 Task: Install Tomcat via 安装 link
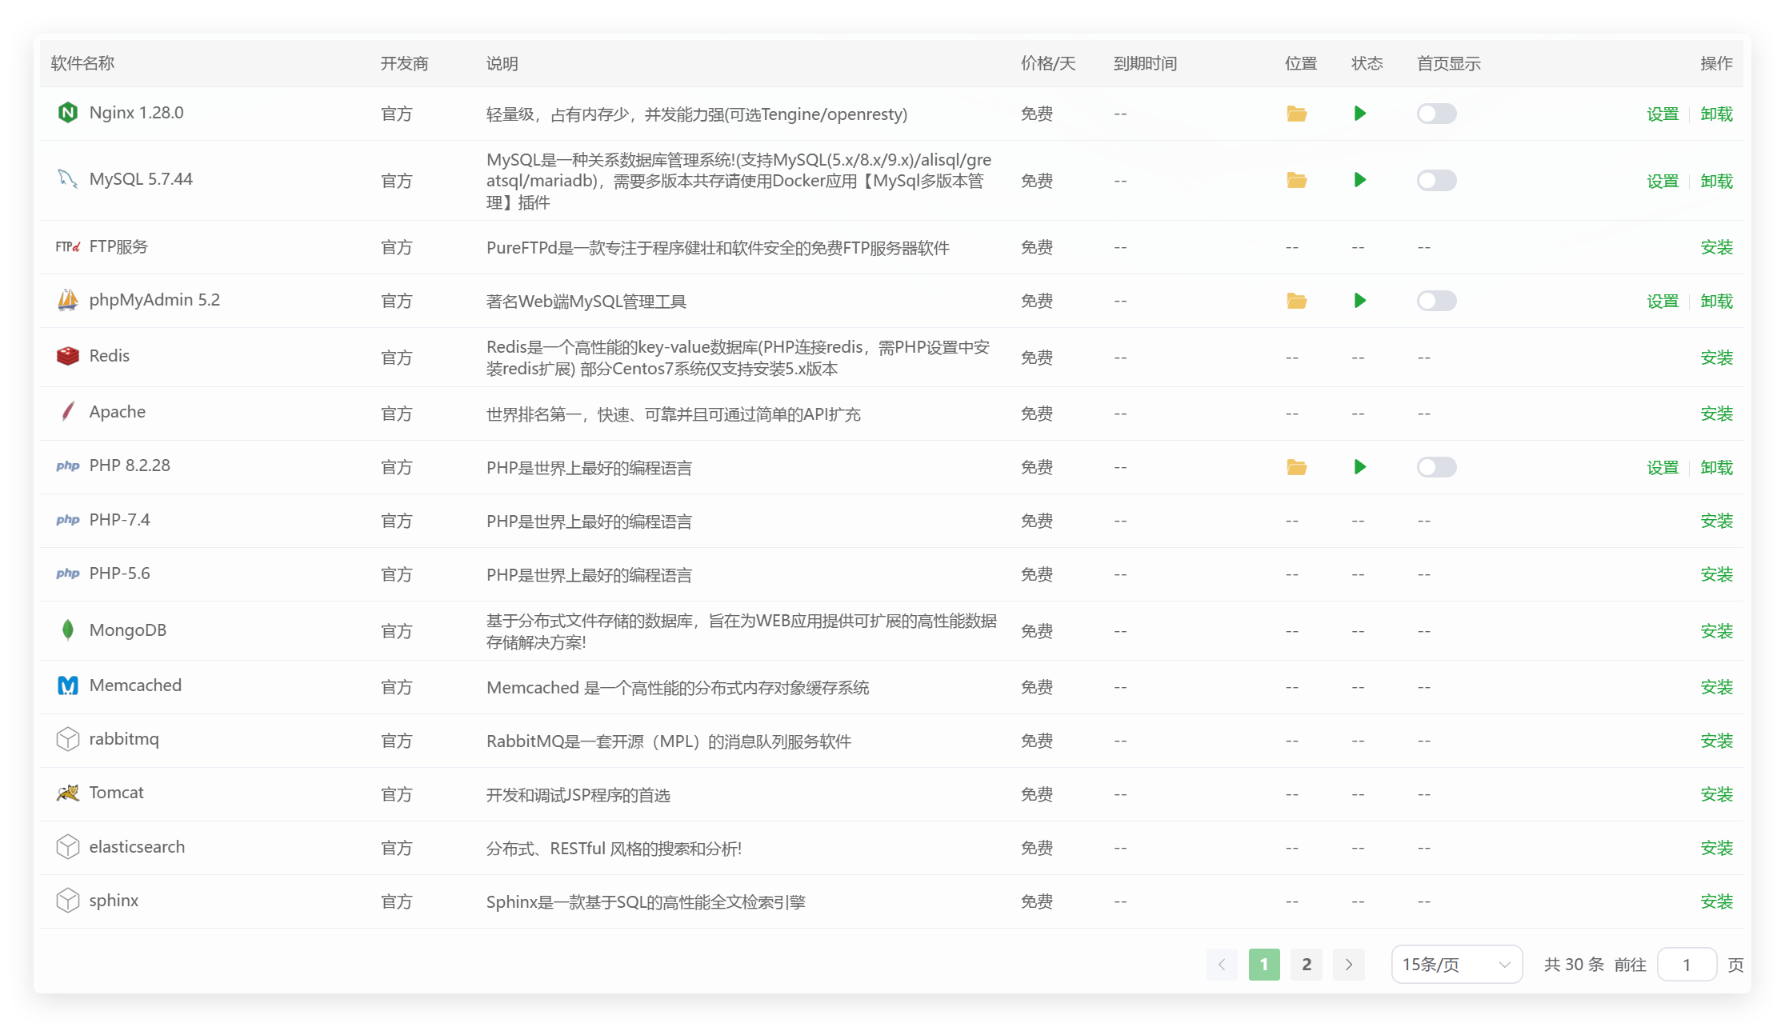(x=1716, y=795)
